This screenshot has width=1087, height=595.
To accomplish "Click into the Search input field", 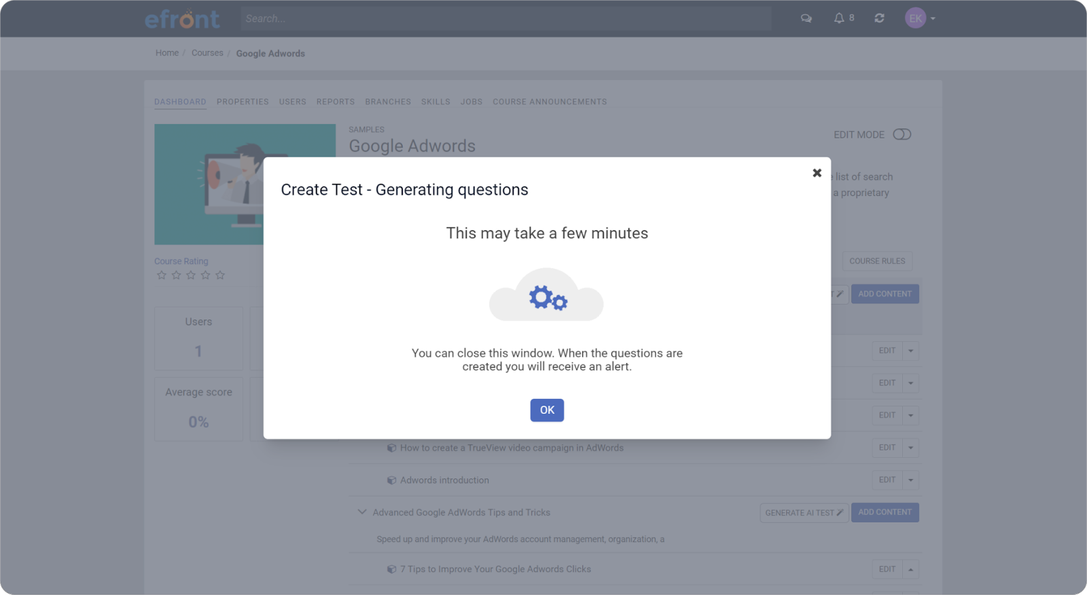I will (505, 19).
